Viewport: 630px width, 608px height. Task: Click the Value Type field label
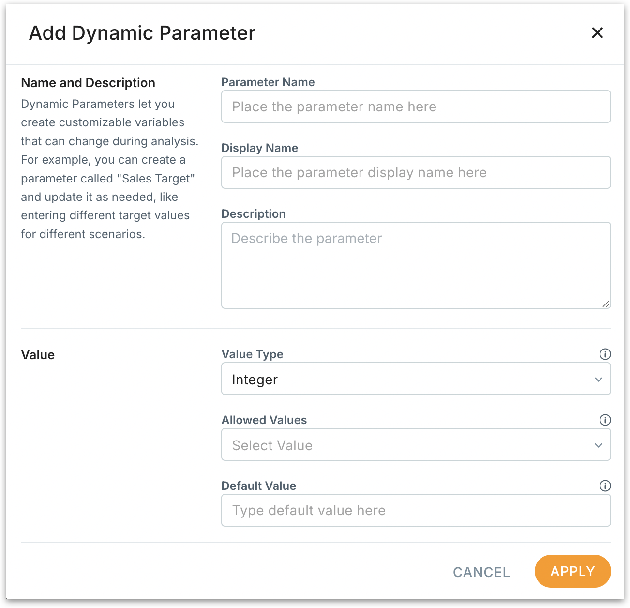[252, 354]
